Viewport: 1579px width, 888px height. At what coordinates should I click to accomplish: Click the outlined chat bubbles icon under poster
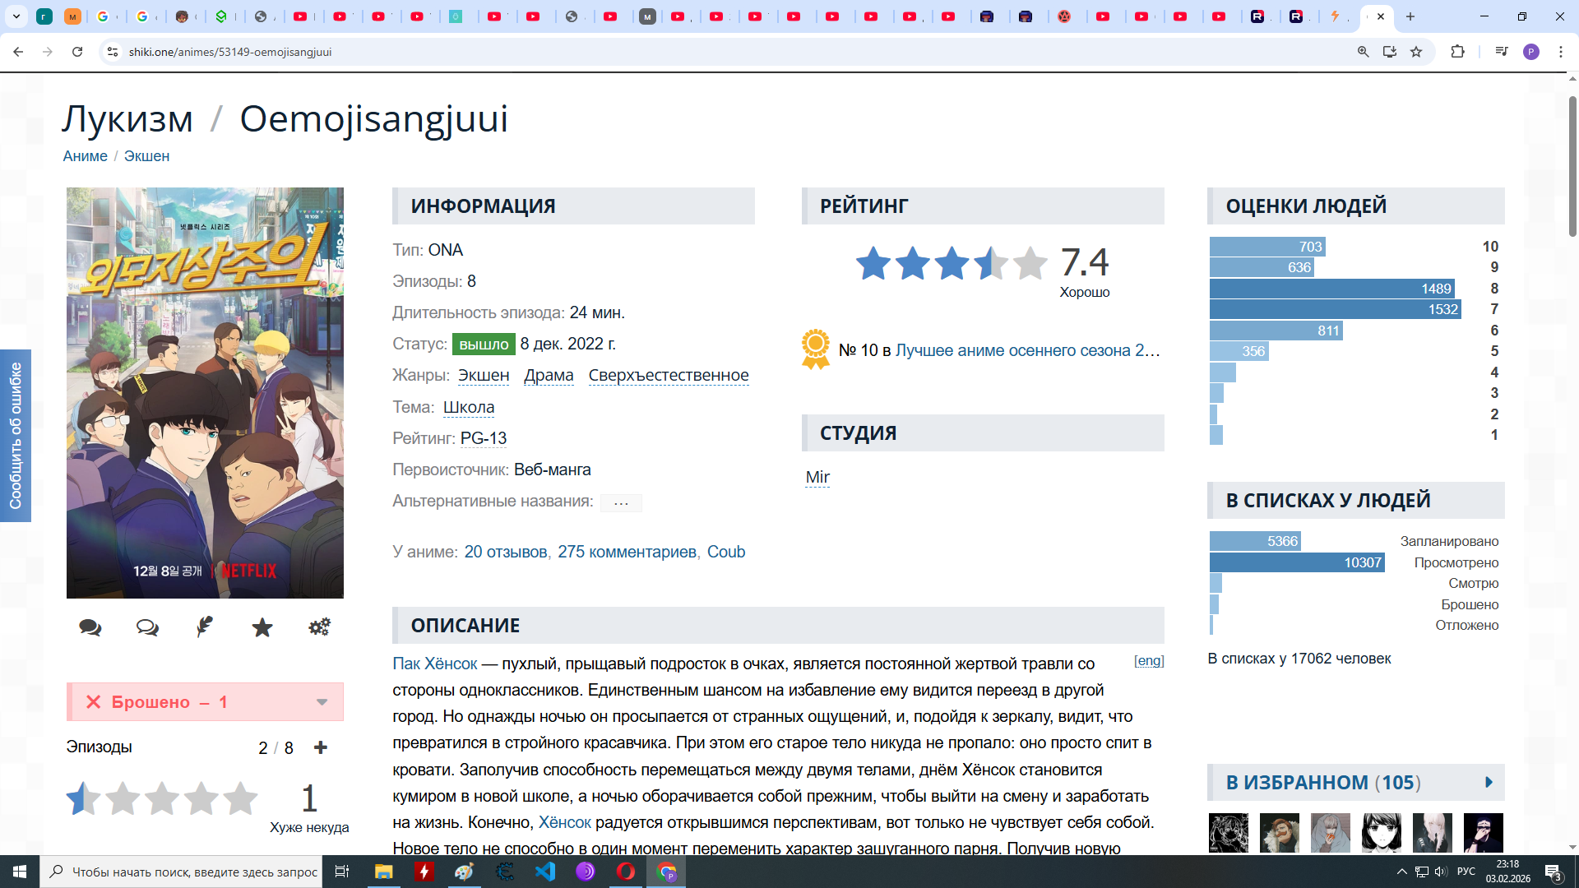click(147, 628)
